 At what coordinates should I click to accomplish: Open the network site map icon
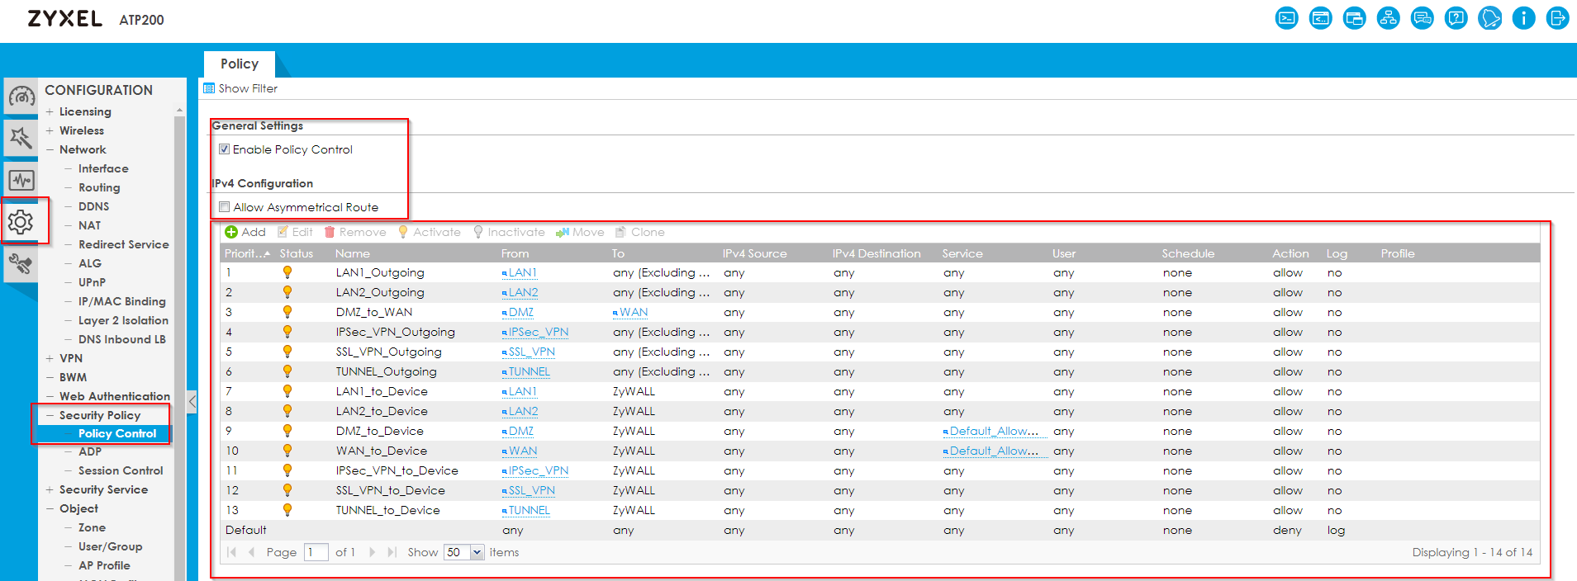coord(1388,18)
